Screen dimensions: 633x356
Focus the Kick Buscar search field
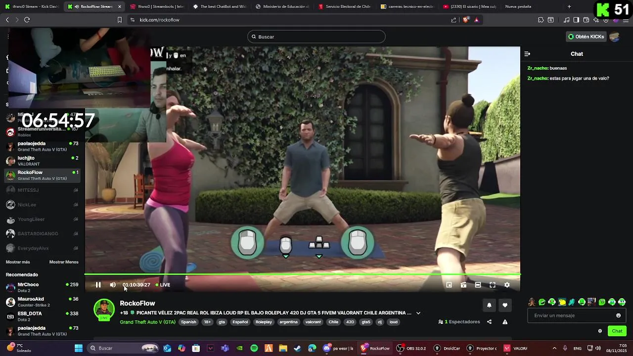(x=316, y=37)
